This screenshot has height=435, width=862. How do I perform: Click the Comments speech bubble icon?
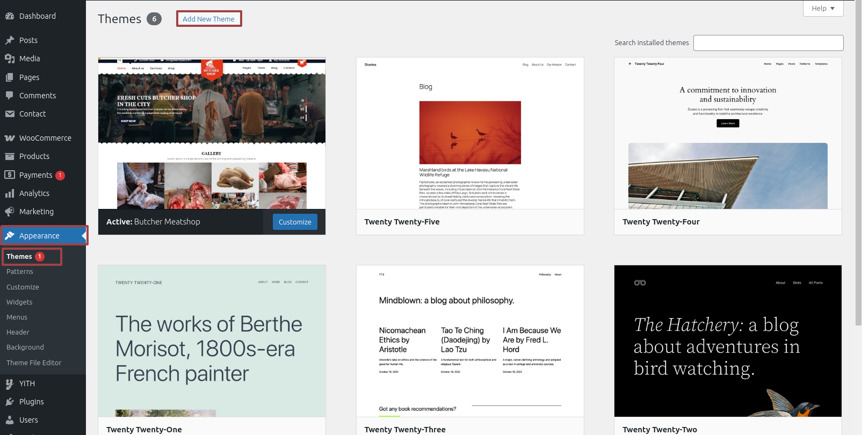10,96
